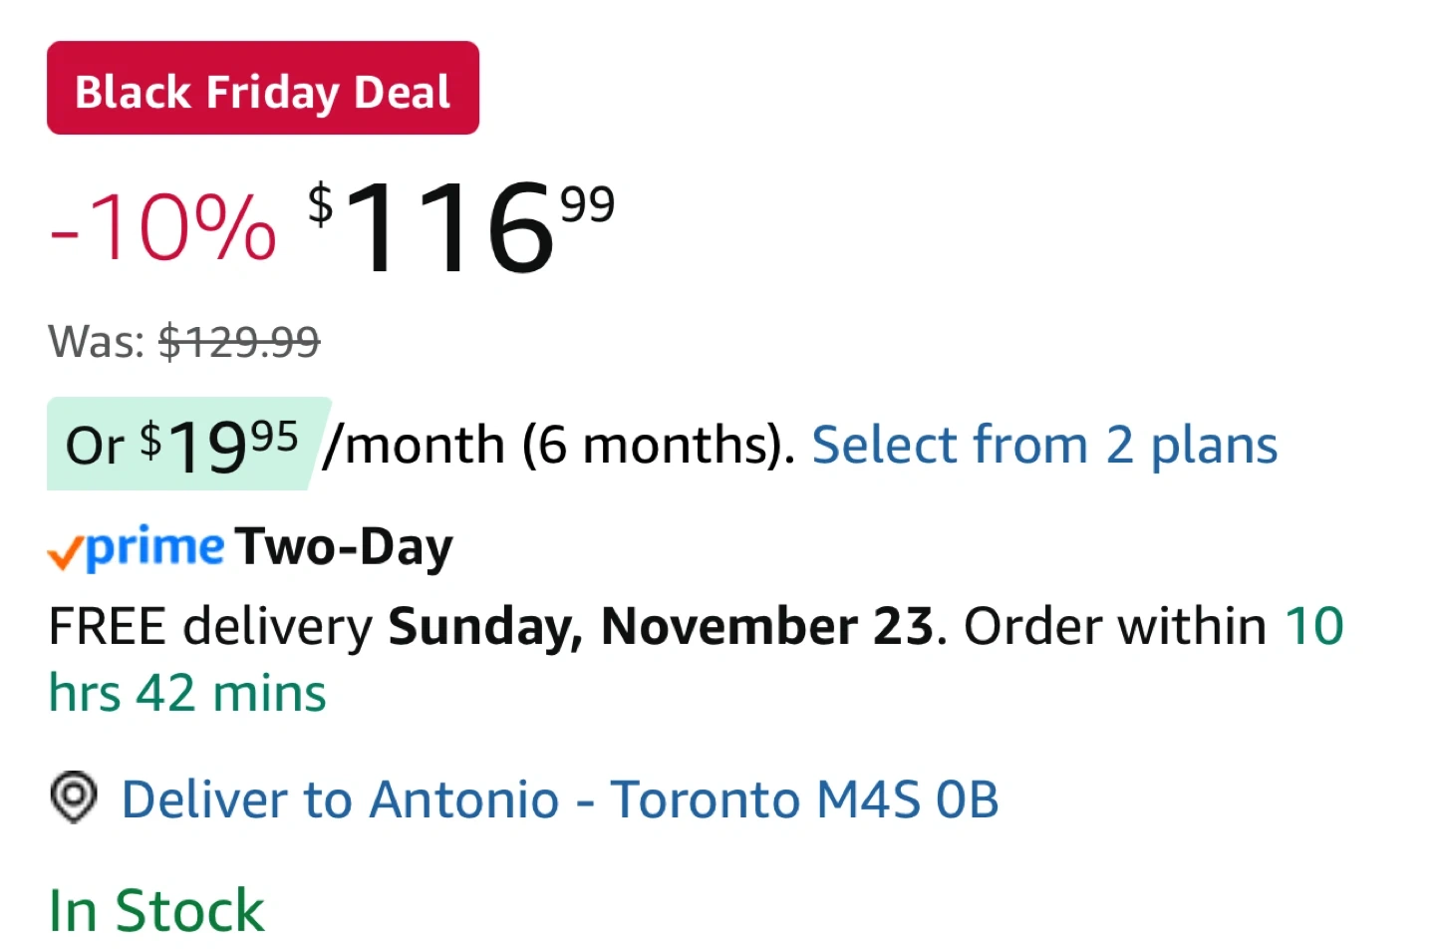Change delivery address via Deliver to Antonio
Image resolution: width=1435 pixels, height=952 pixels.
click(x=340, y=799)
